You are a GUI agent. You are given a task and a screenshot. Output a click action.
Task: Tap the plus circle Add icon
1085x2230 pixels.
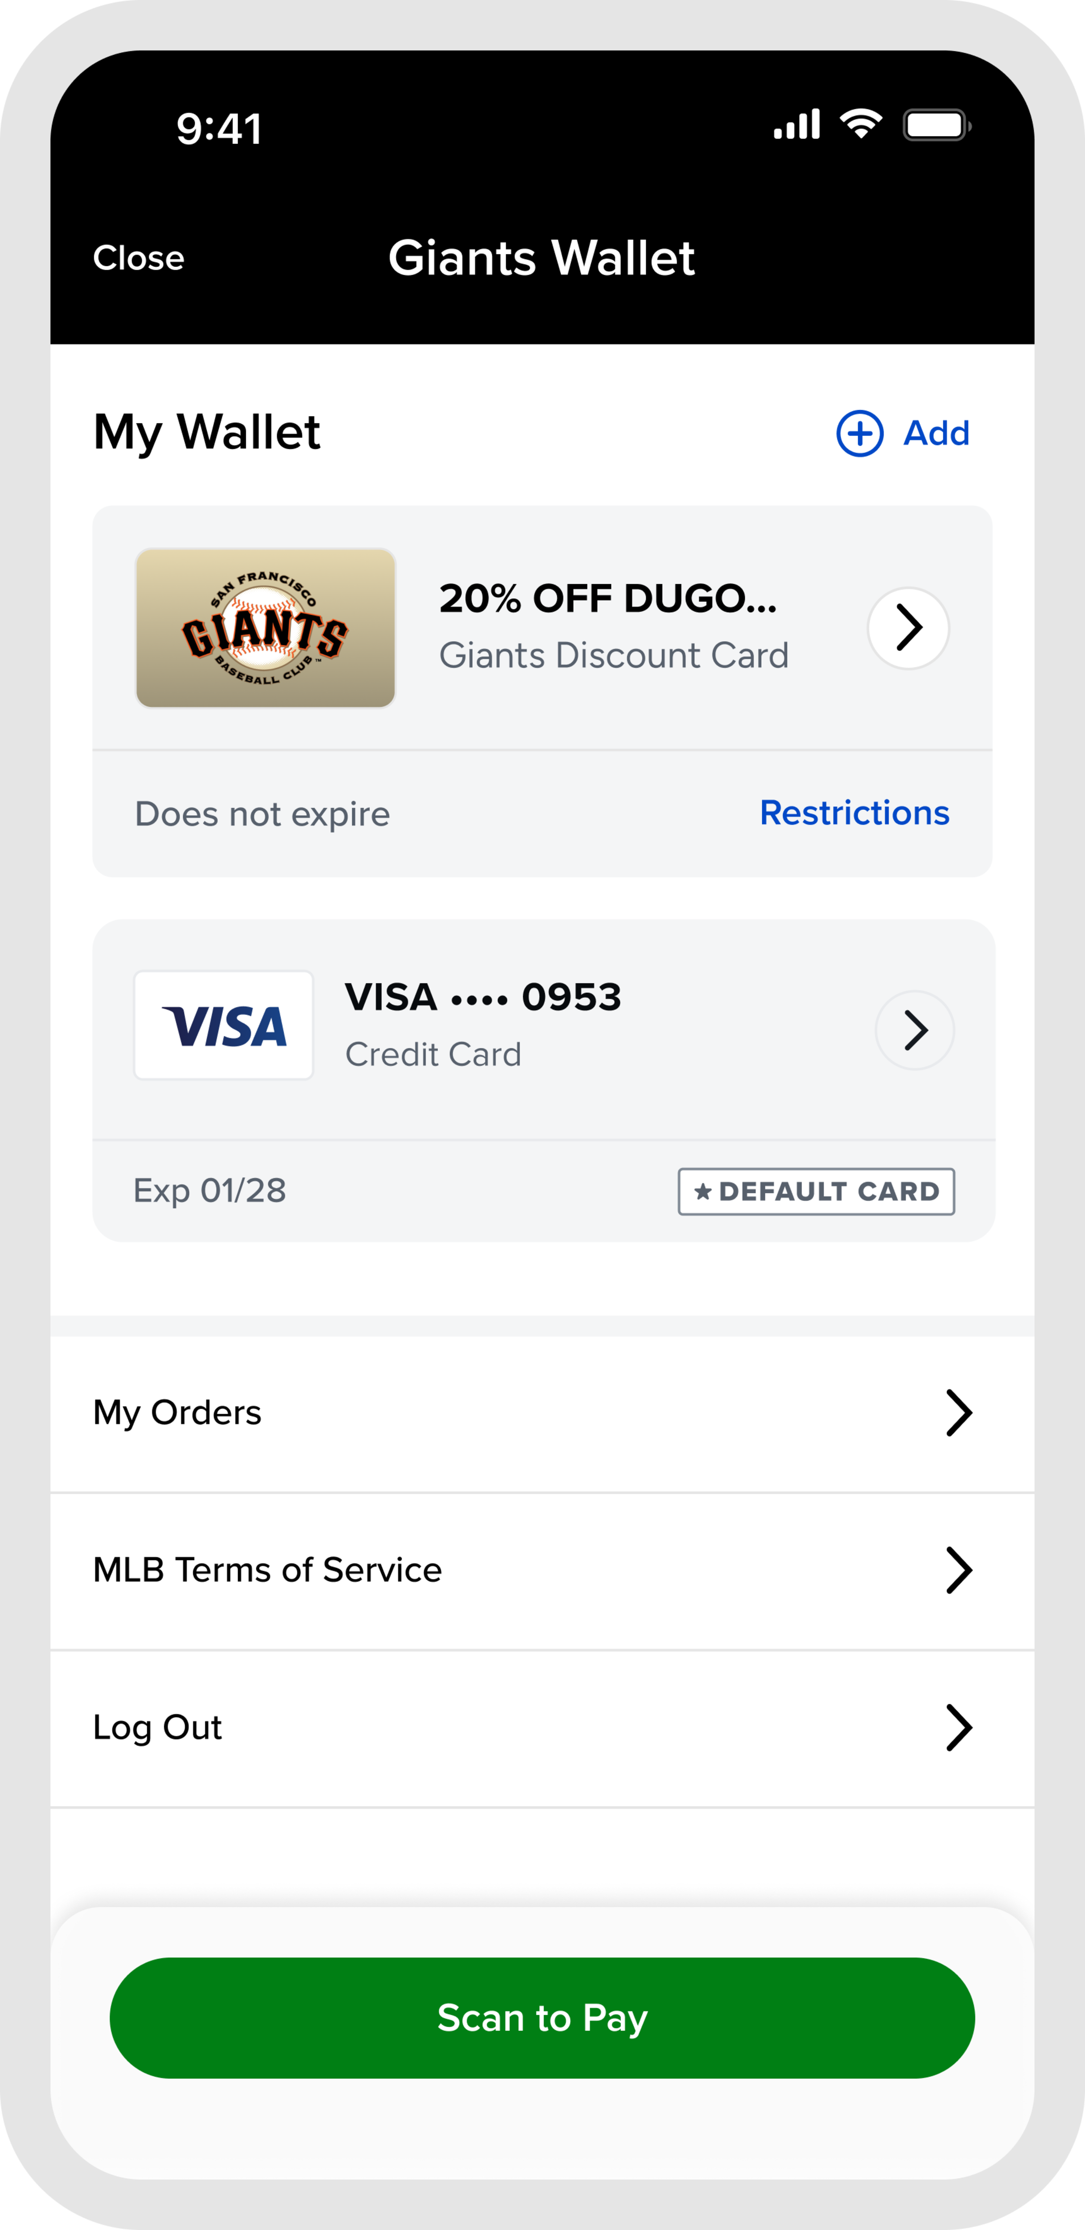pos(859,433)
